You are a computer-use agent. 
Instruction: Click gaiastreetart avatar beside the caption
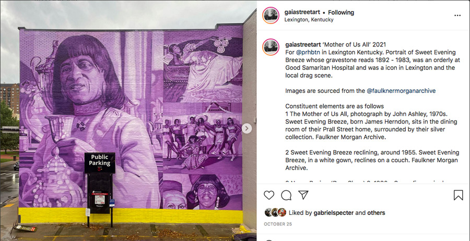point(271,47)
